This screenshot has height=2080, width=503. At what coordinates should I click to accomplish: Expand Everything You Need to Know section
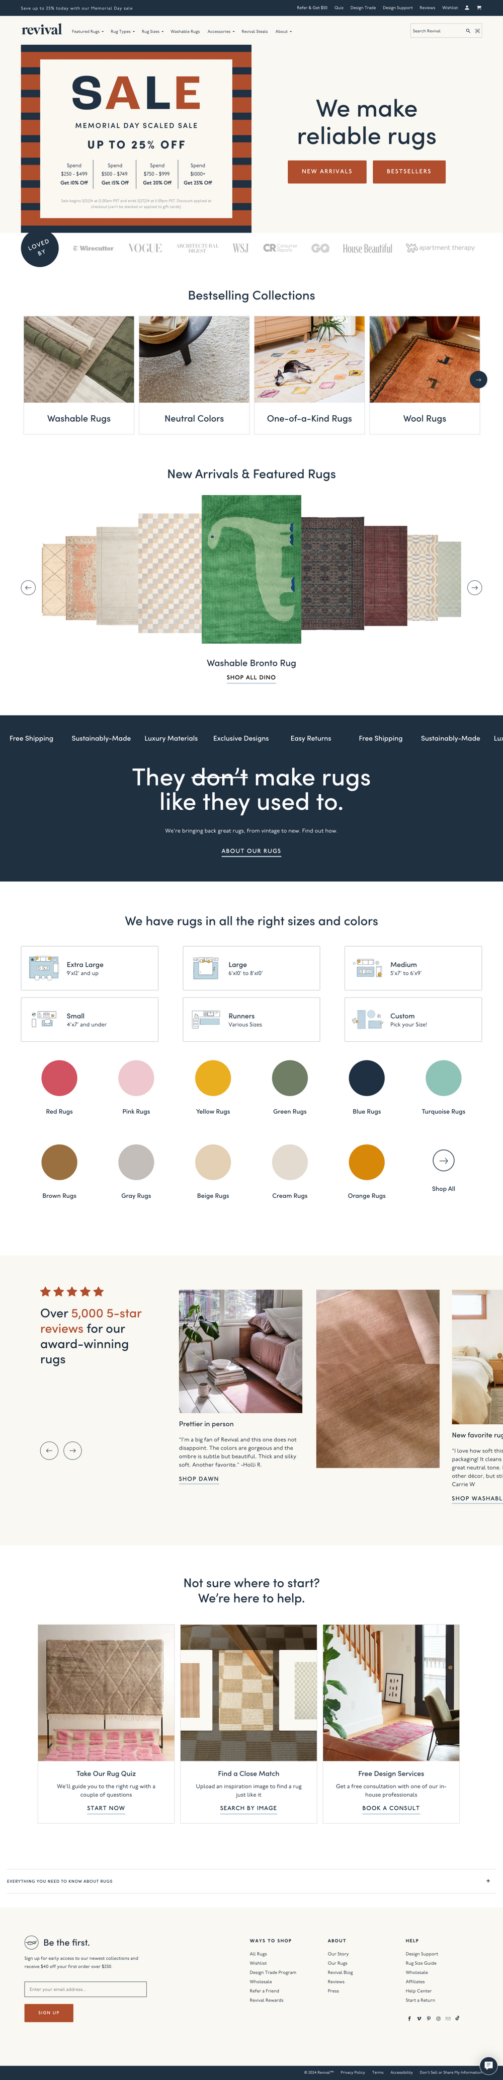[488, 1881]
